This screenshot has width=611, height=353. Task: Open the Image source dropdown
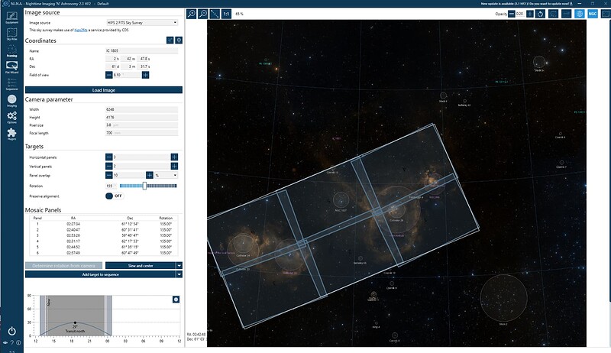click(144, 23)
